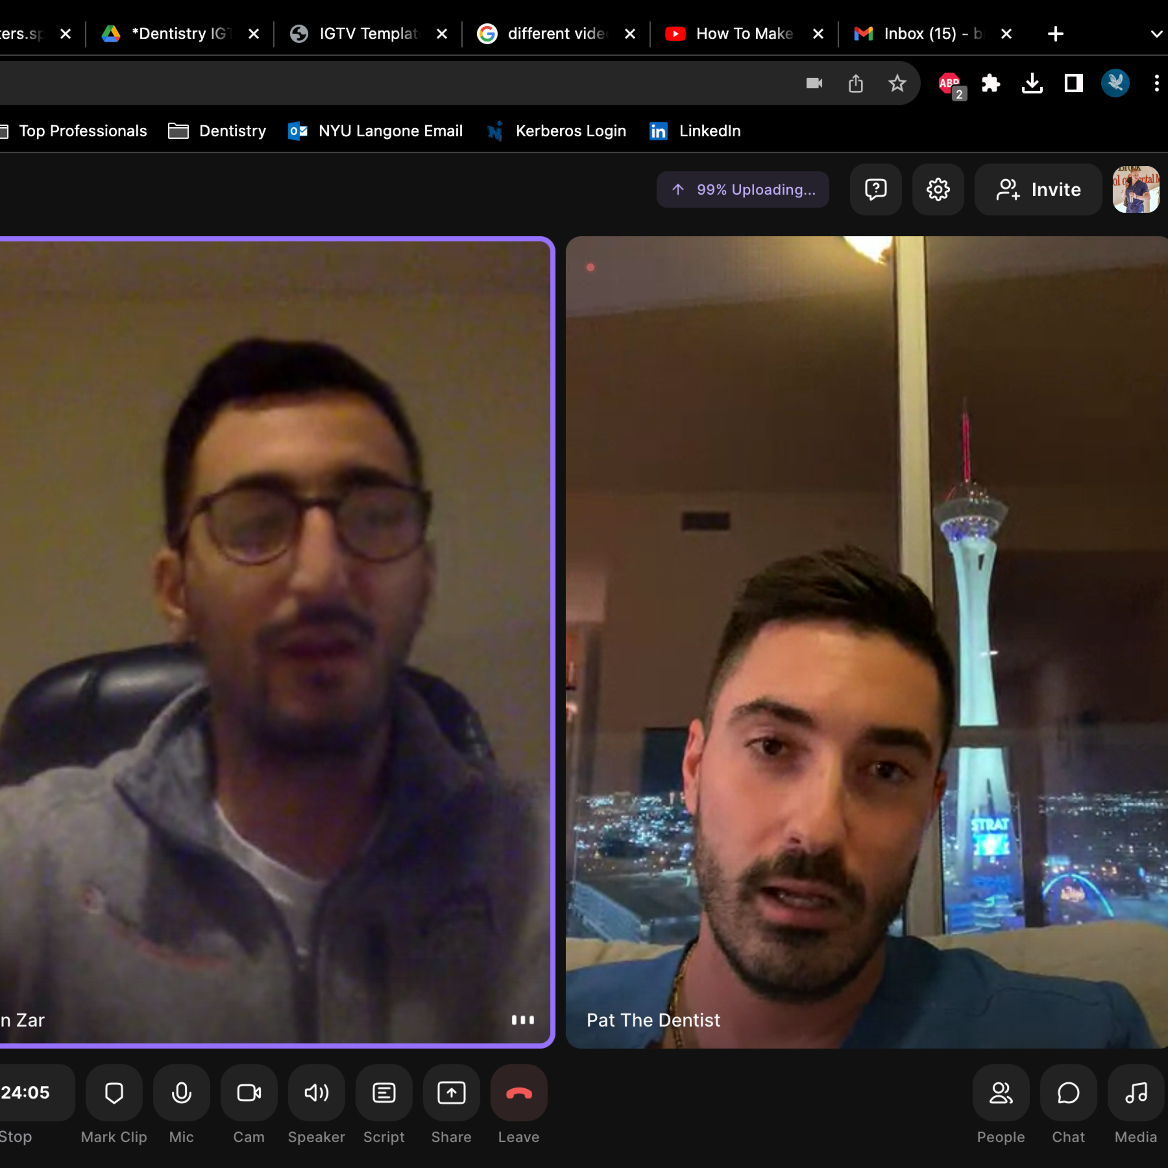Bookmark this page with the star icon

[897, 83]
